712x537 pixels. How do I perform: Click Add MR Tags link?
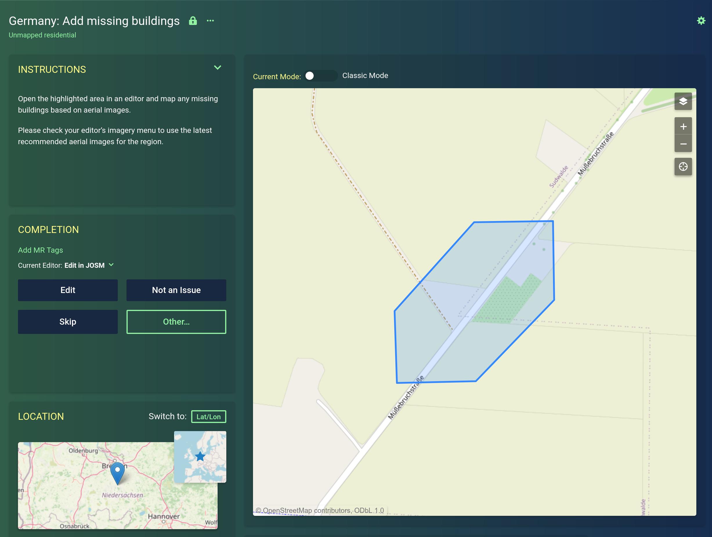coord(40,250)
